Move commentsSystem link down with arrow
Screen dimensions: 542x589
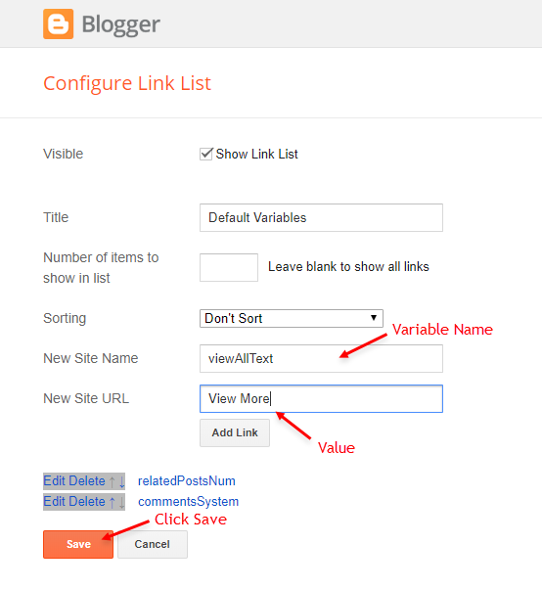[121, 502]
